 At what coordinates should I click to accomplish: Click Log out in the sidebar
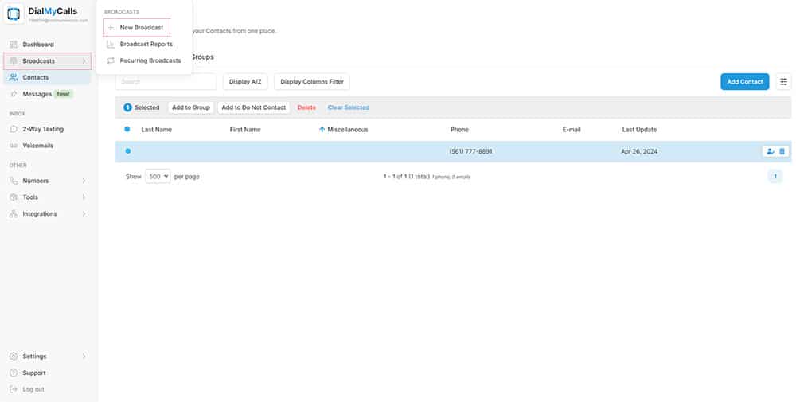point(33,389)
